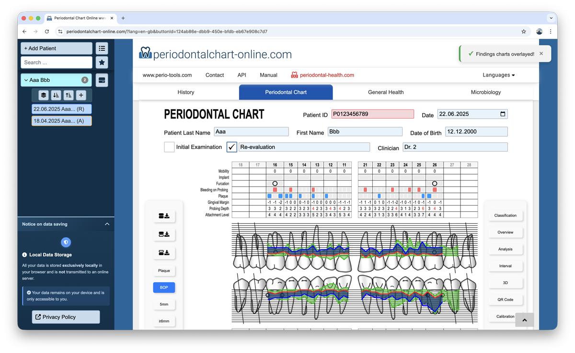Click the storage drive icon beside Aaa Bbb
This screenshot has height=353, width=575.
coord(102,80)
